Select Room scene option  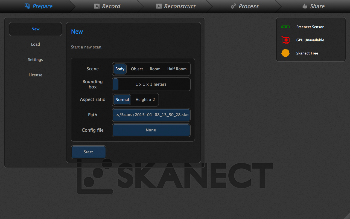click(x=155, y=69)
